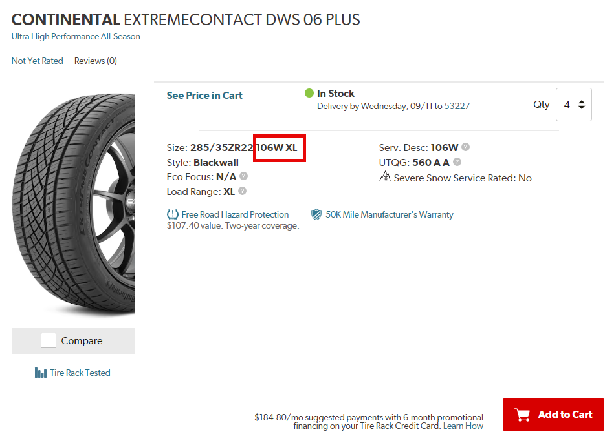Open the Eco Focus help icon
Image resolution: width=616 pixels, height=443 pixels.
(x=243, y=176)
